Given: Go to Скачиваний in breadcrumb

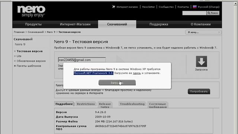Looking at the screenshot, I should pos(36,32).
